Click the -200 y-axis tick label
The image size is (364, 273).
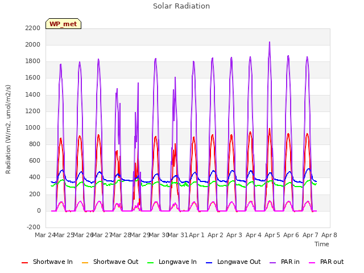(34, 227)
